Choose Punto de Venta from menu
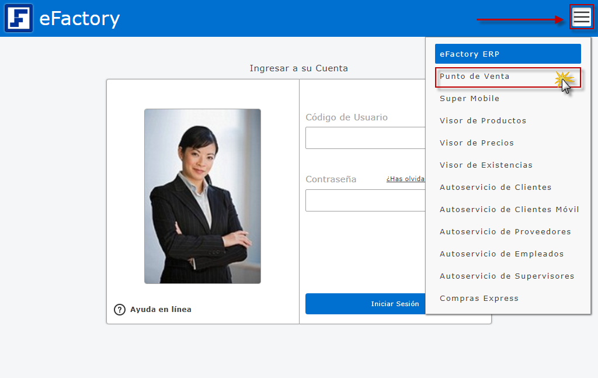 tap(507, 77)
